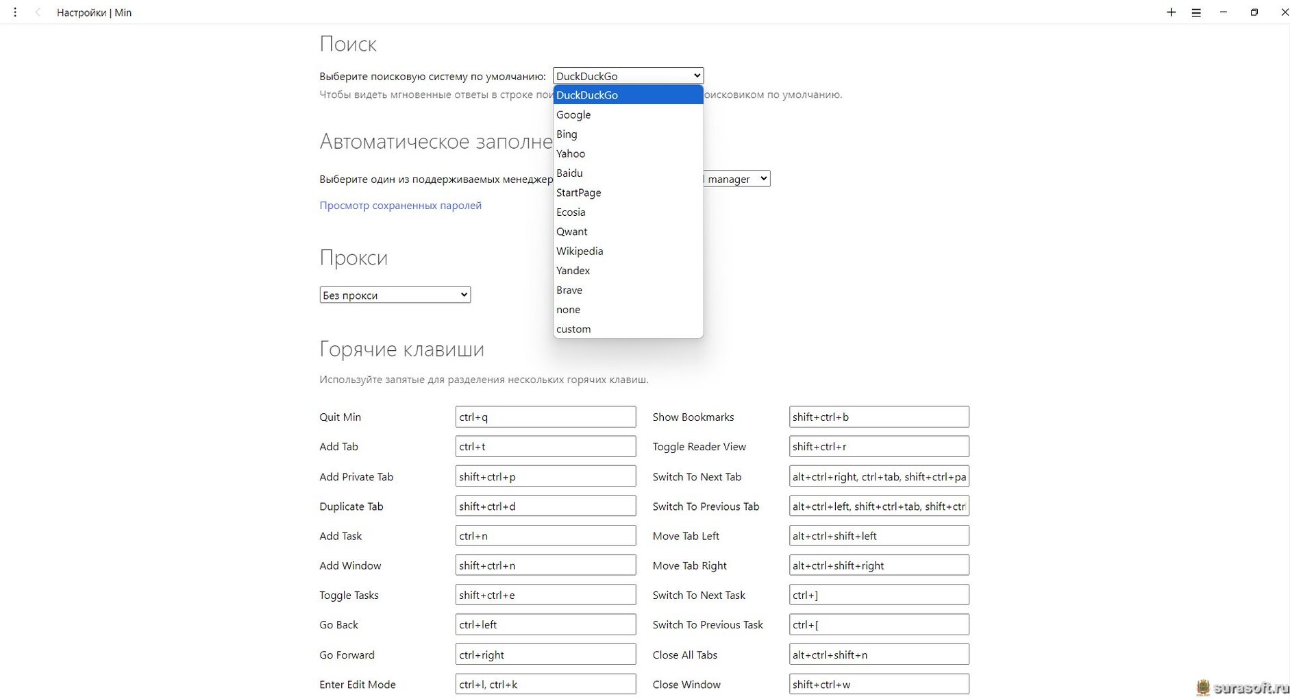Click the Настройки | Min tab title
This screenshot has height=699, width=1290.
coord(94,12)
